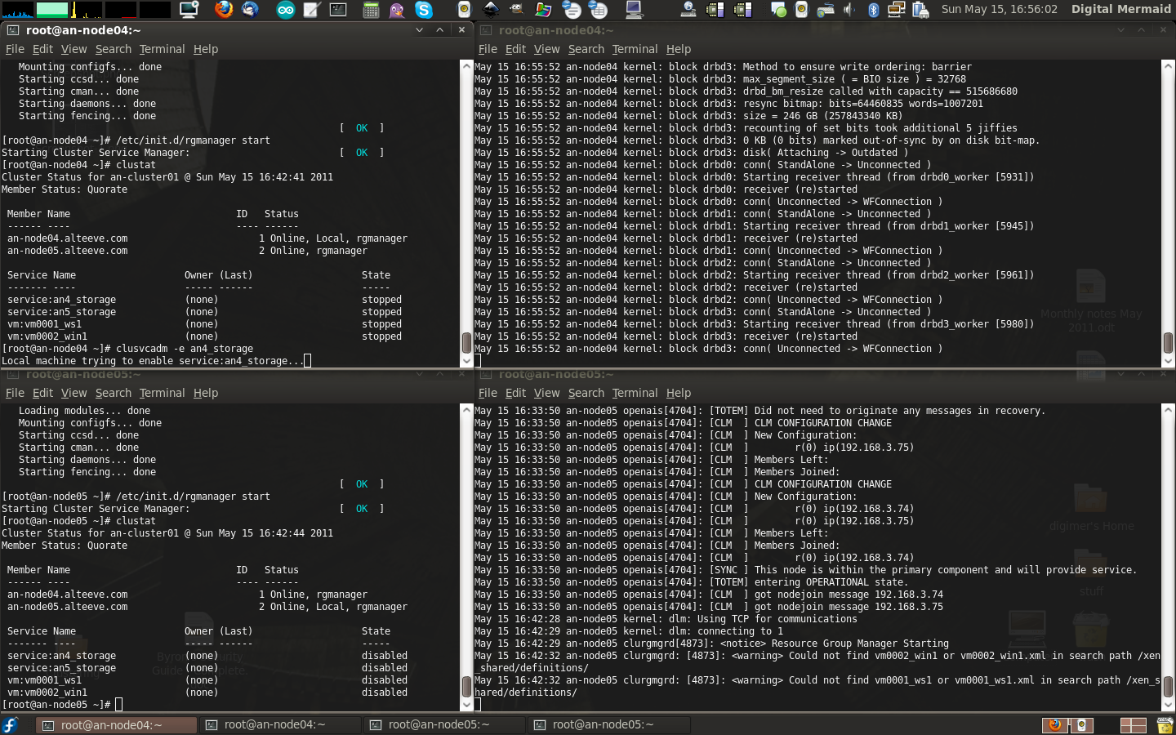The image size is (1176, 735).
Task: Open Edit menu in top-left node04 terminal
Action: 42,49
